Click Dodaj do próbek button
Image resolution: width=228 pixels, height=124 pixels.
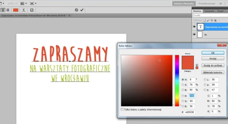point(213,65)
